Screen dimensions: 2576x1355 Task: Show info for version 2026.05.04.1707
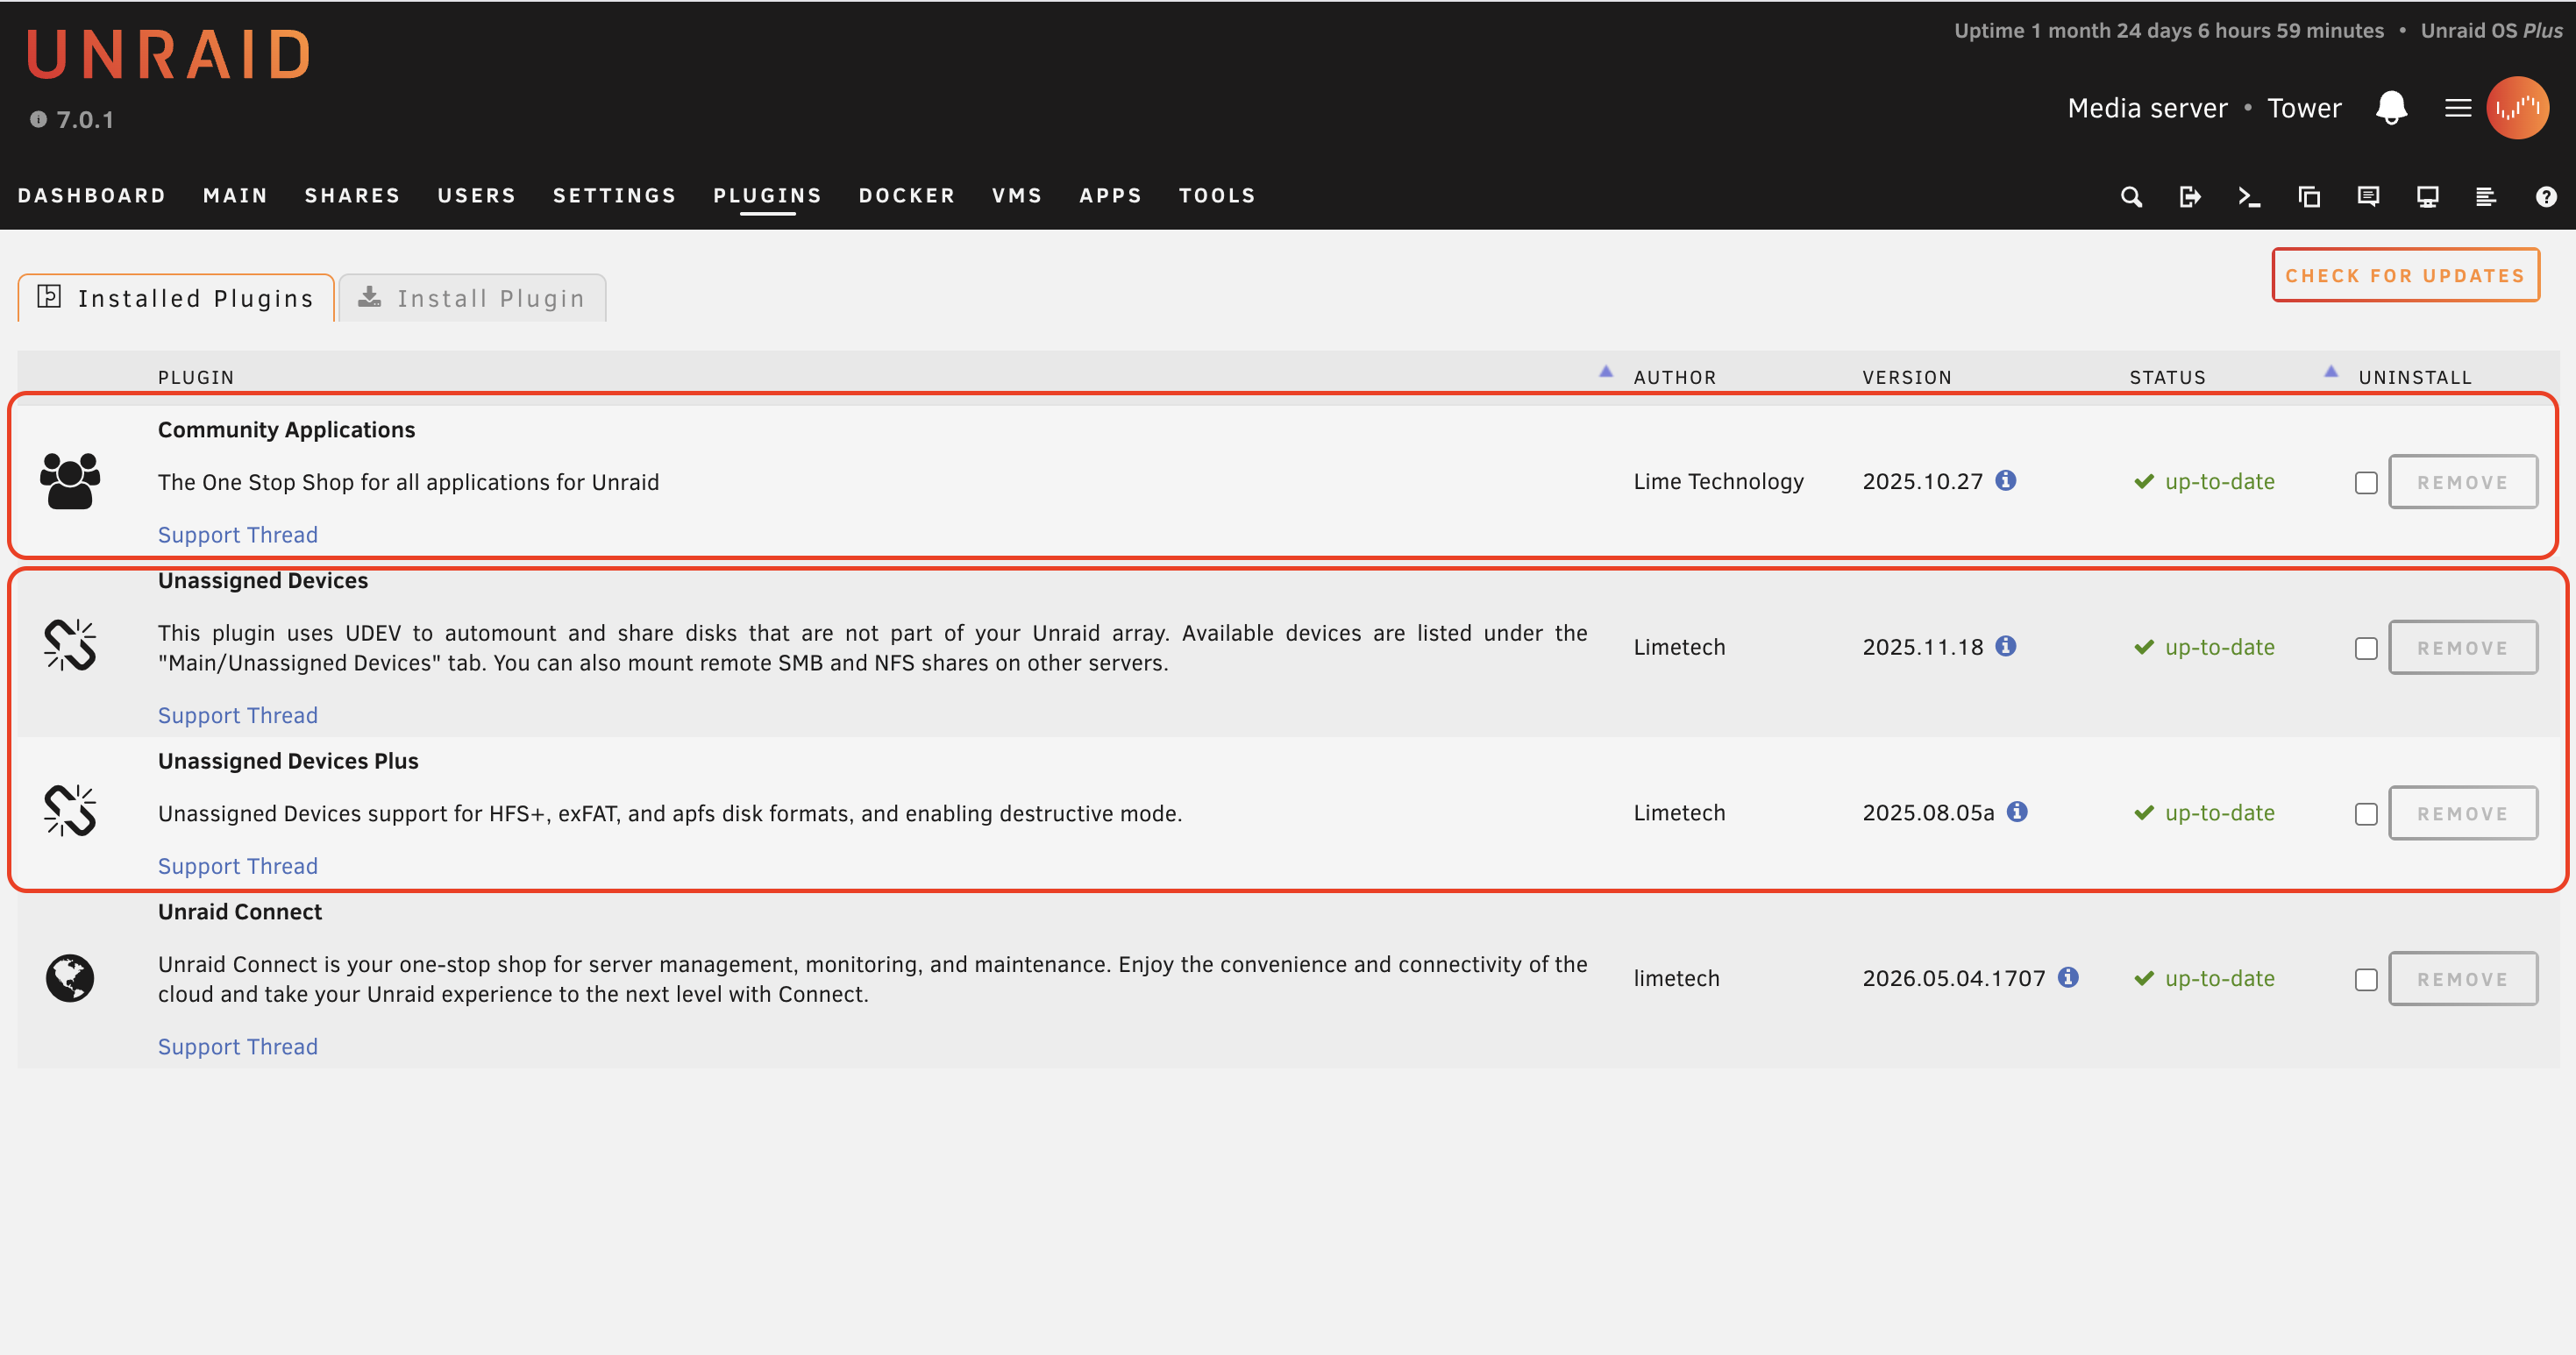coord(2068,977)
